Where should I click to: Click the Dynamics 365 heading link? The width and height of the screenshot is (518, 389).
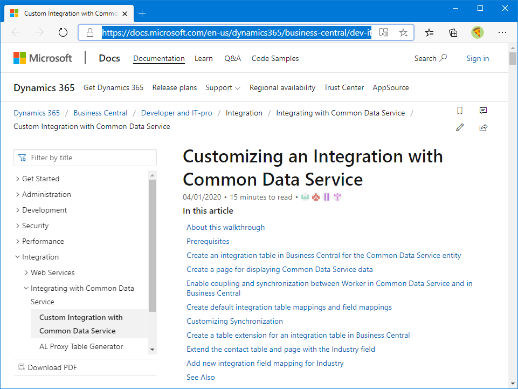click(x=44, y=87)
